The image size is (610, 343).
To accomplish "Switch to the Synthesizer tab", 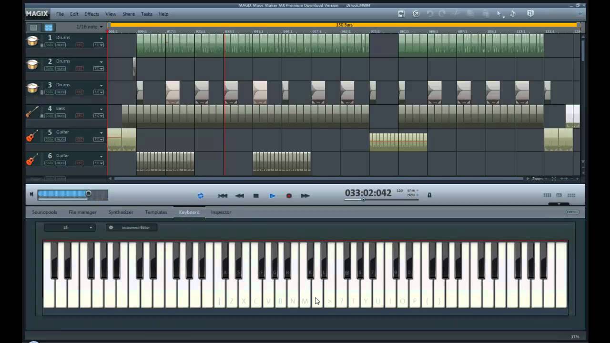I will pos(121,212).
